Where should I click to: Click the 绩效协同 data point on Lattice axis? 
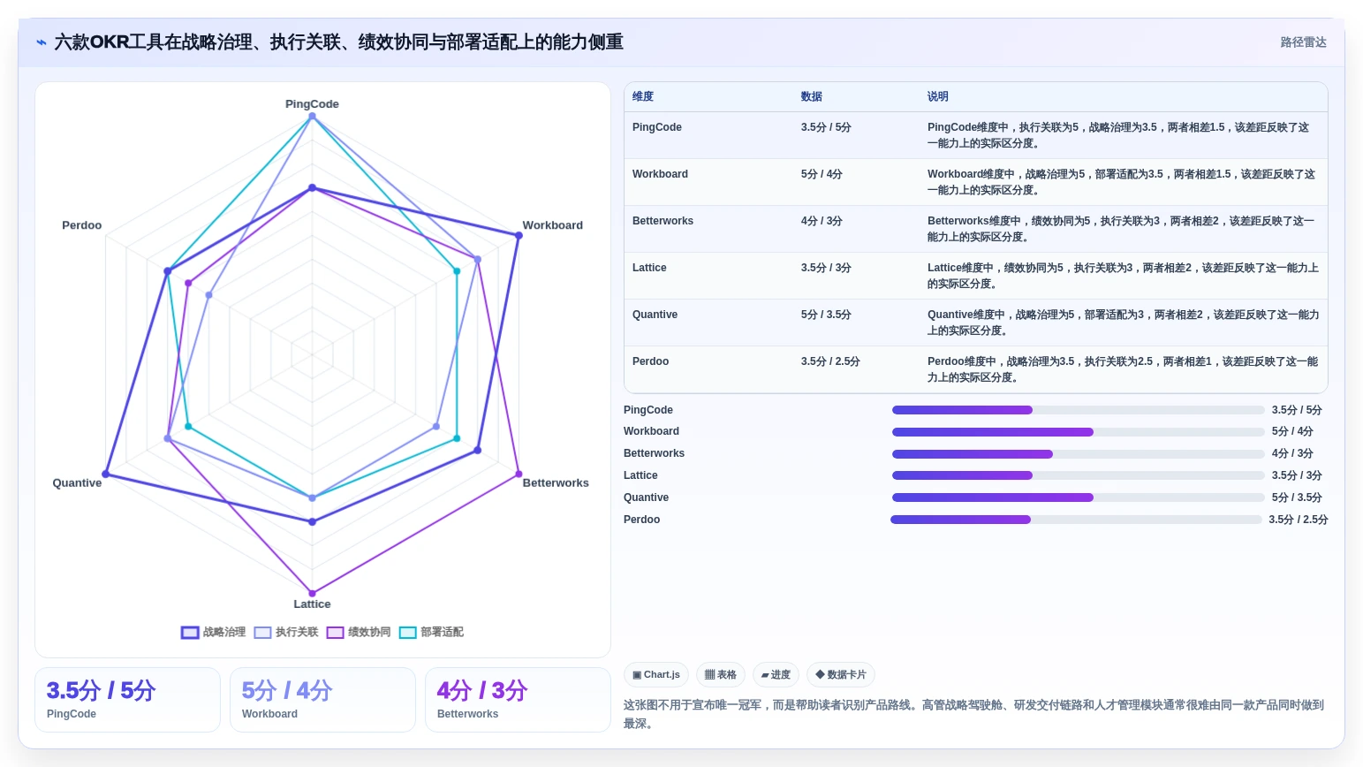click(312, 594)
